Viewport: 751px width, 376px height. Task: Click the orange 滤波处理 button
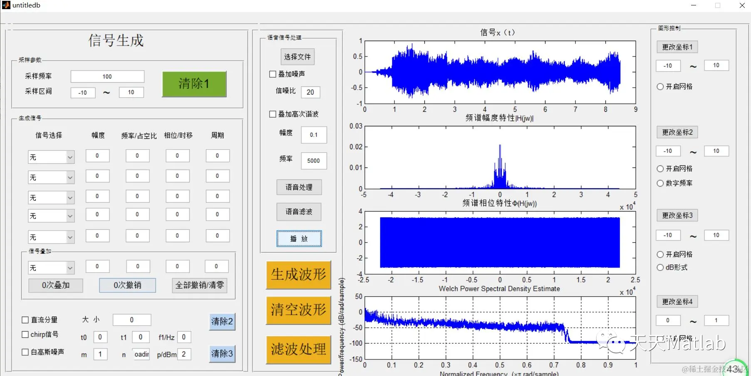pos(299,349)
